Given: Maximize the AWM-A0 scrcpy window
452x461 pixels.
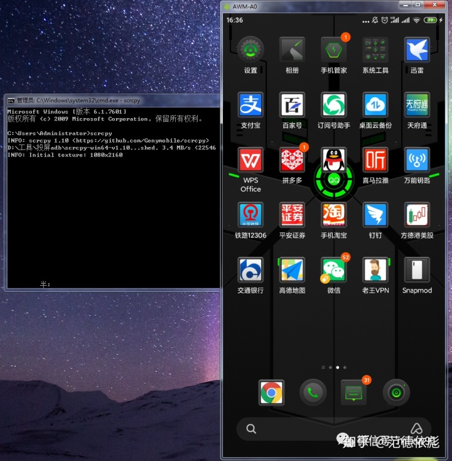Looking at the screenshot, I should click(418, 4).
